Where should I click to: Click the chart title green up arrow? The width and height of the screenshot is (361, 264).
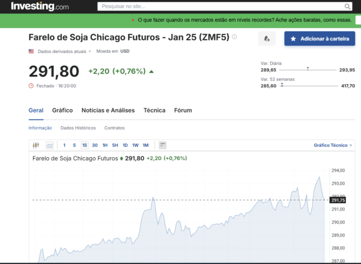pos(121,158)
